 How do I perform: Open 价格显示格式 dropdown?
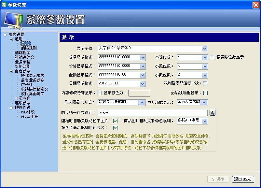coord(143,66)
